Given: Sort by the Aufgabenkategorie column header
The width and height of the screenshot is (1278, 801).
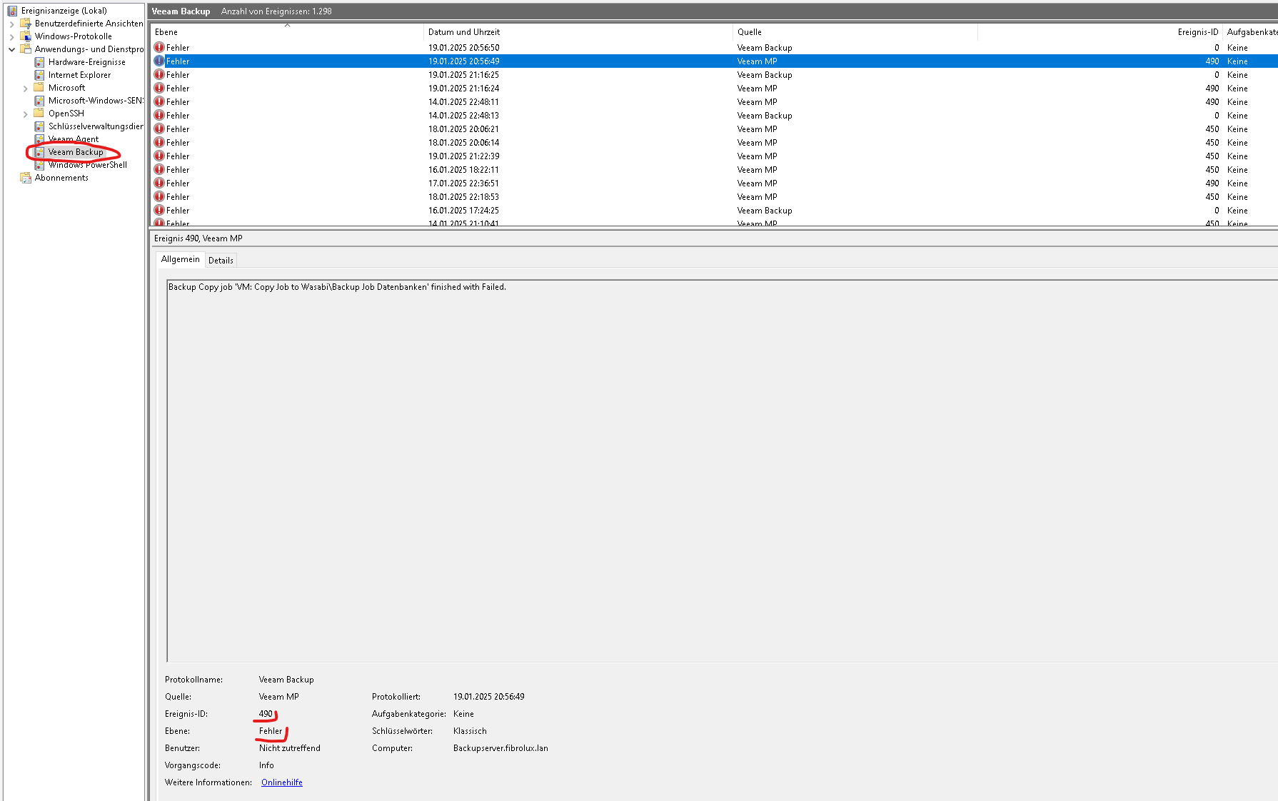Looking at the screenshot, I should pos(1250,32).
